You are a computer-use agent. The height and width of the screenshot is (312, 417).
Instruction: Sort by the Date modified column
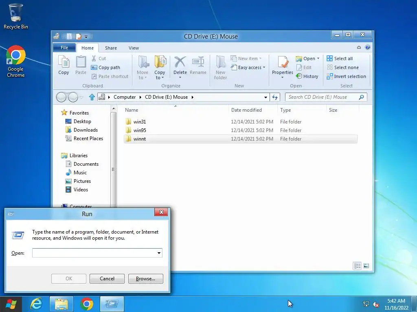click(253, 110)
